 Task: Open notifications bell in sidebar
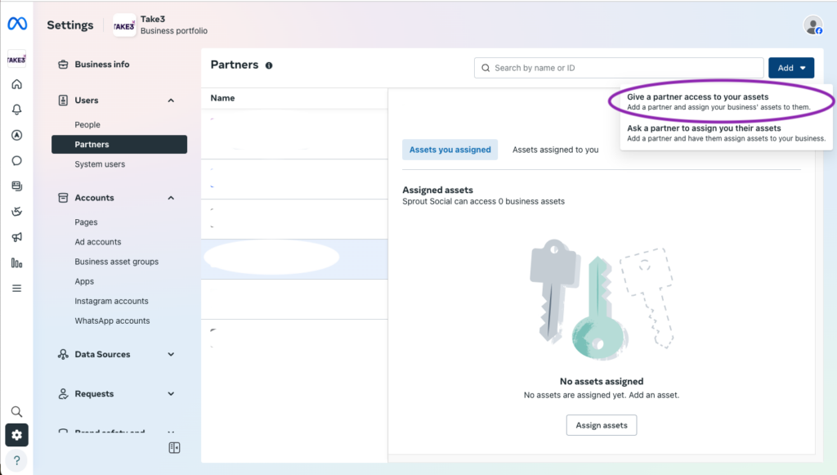point(16,110)
